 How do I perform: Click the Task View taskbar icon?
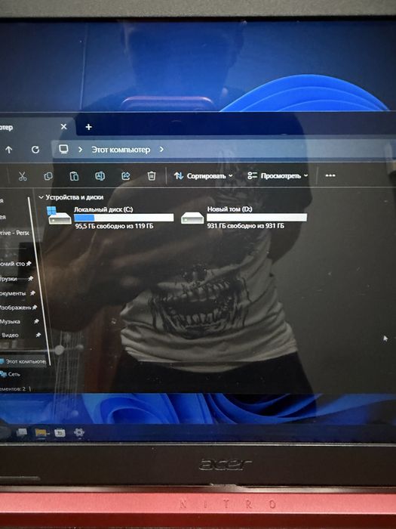coord(22,432)
